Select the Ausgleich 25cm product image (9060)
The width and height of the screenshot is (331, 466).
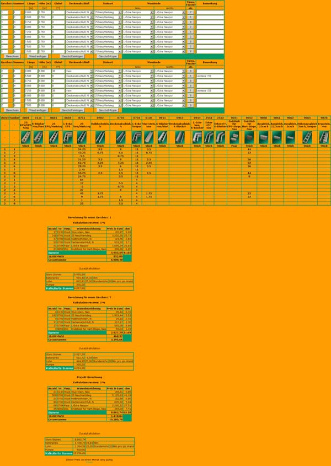coord(264,137)
